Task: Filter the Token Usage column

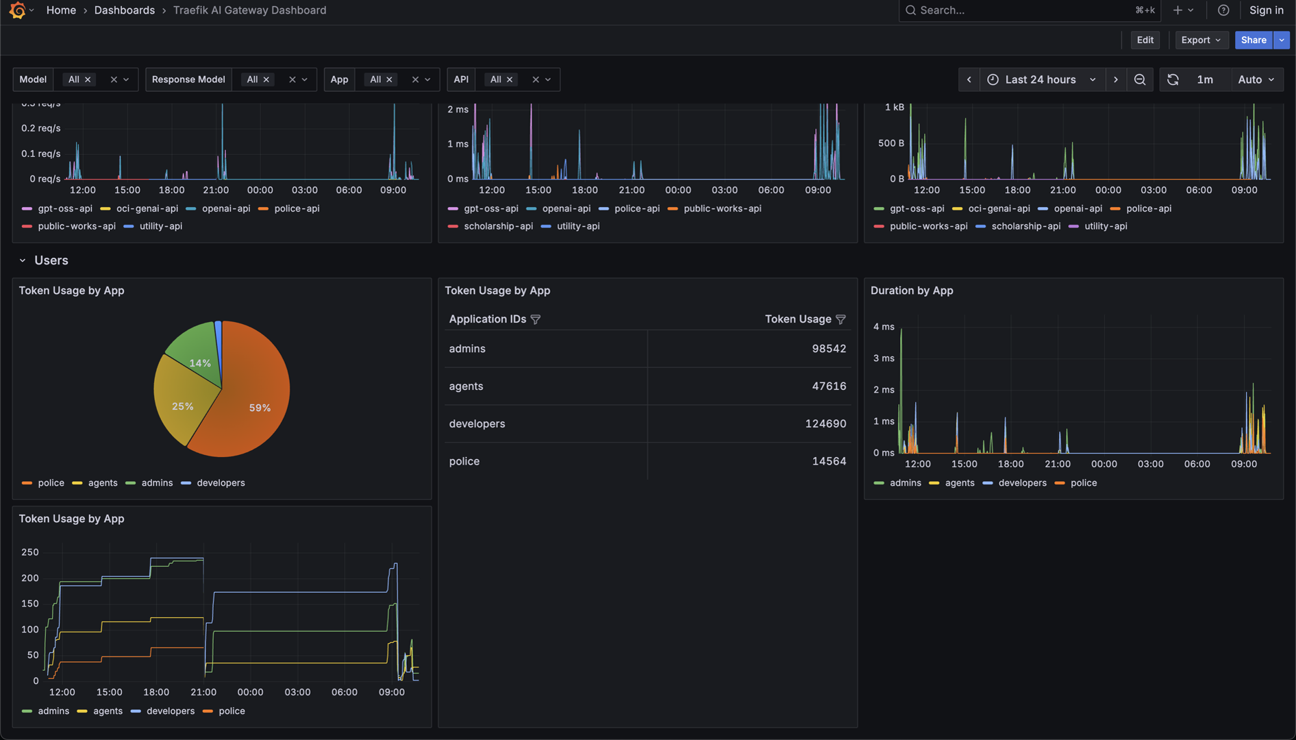Action: tap(840, 319)
